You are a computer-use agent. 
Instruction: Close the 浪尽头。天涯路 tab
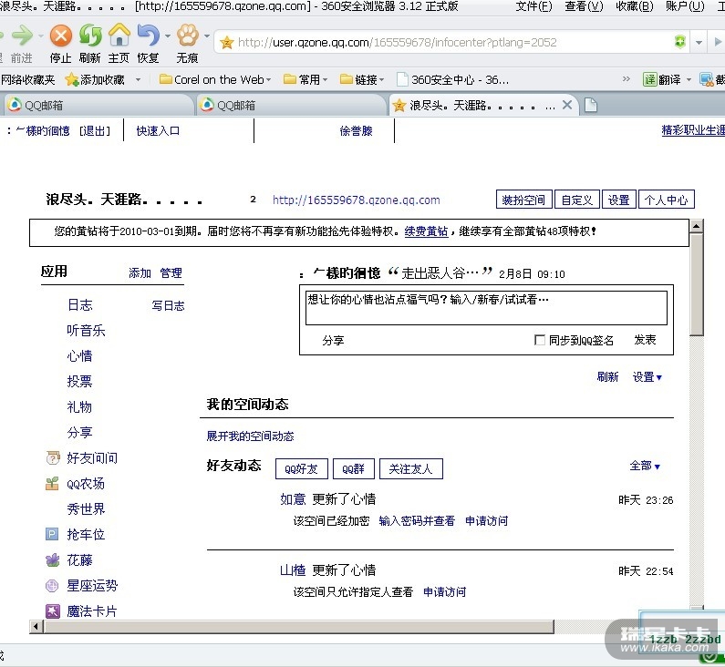(567, 105)
